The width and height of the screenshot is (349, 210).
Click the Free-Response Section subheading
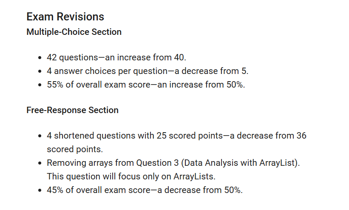tap(72, 110)
